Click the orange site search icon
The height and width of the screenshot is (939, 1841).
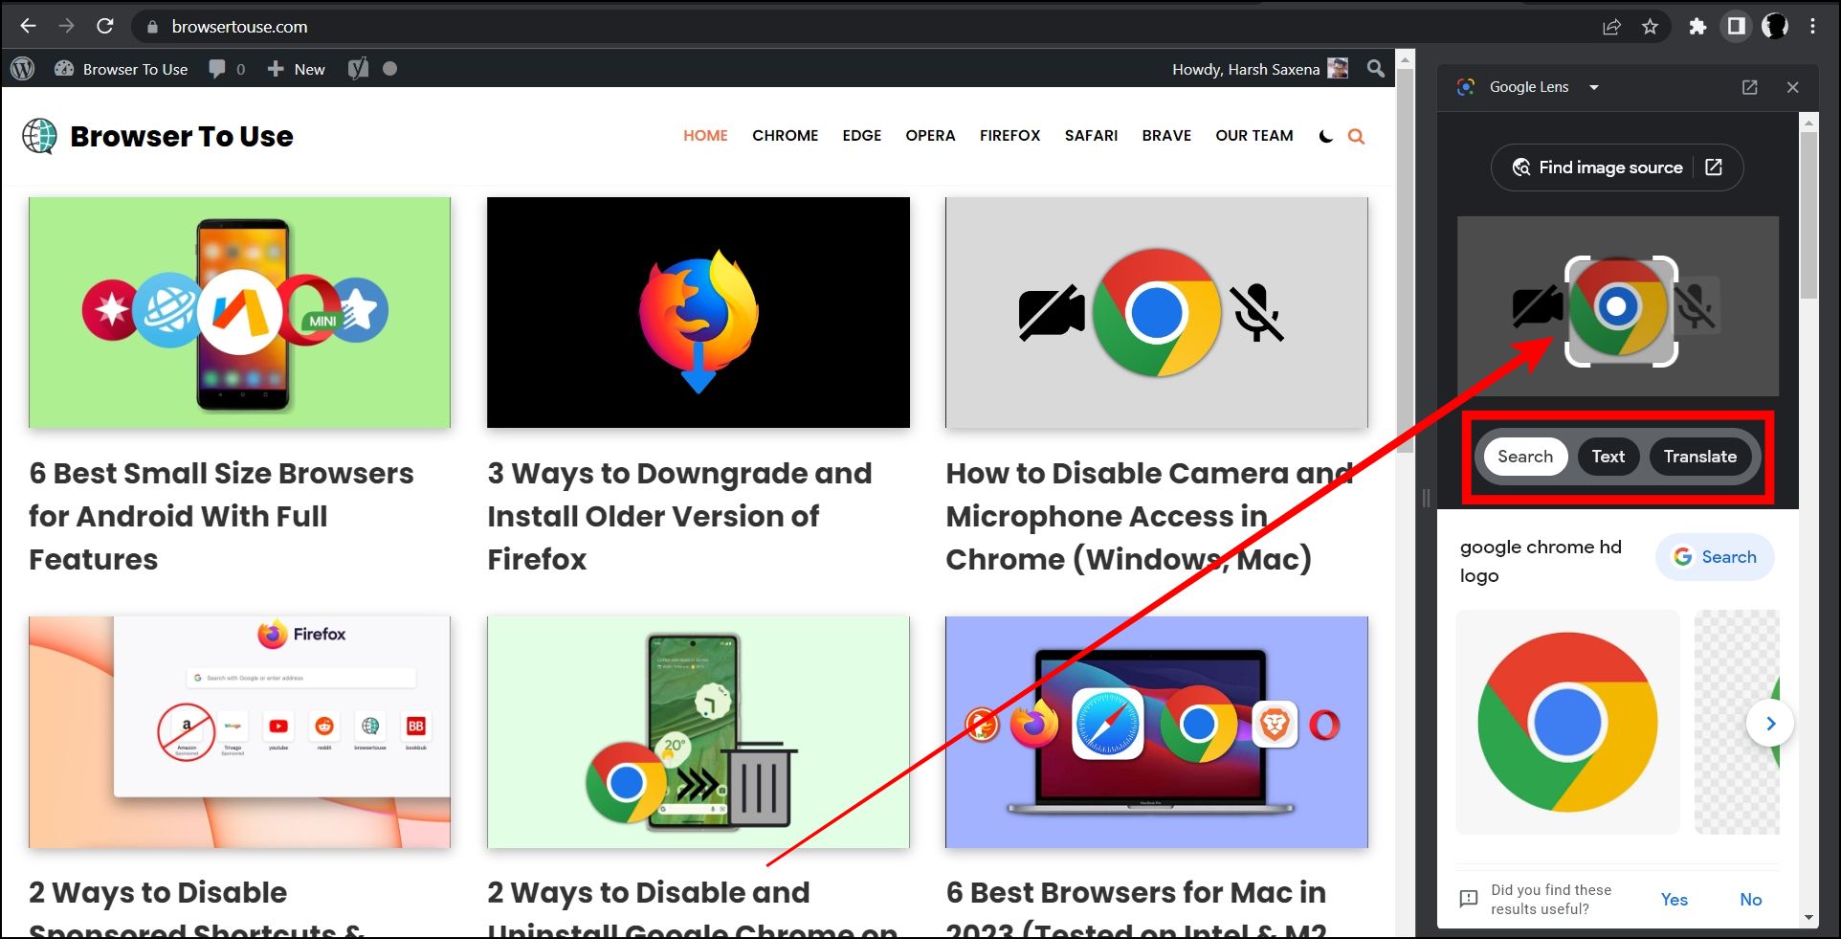[1356, 137]
